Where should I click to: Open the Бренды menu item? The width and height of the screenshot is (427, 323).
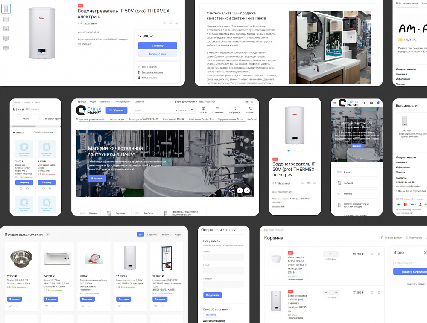pyautogui.click(x=82, y=101)
